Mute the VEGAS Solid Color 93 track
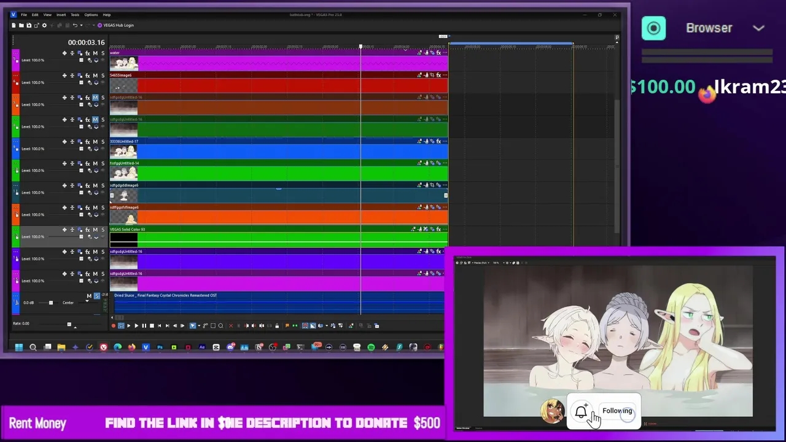Image resolution: width=786 pixels, height=442 pixels. click(95, 230)
